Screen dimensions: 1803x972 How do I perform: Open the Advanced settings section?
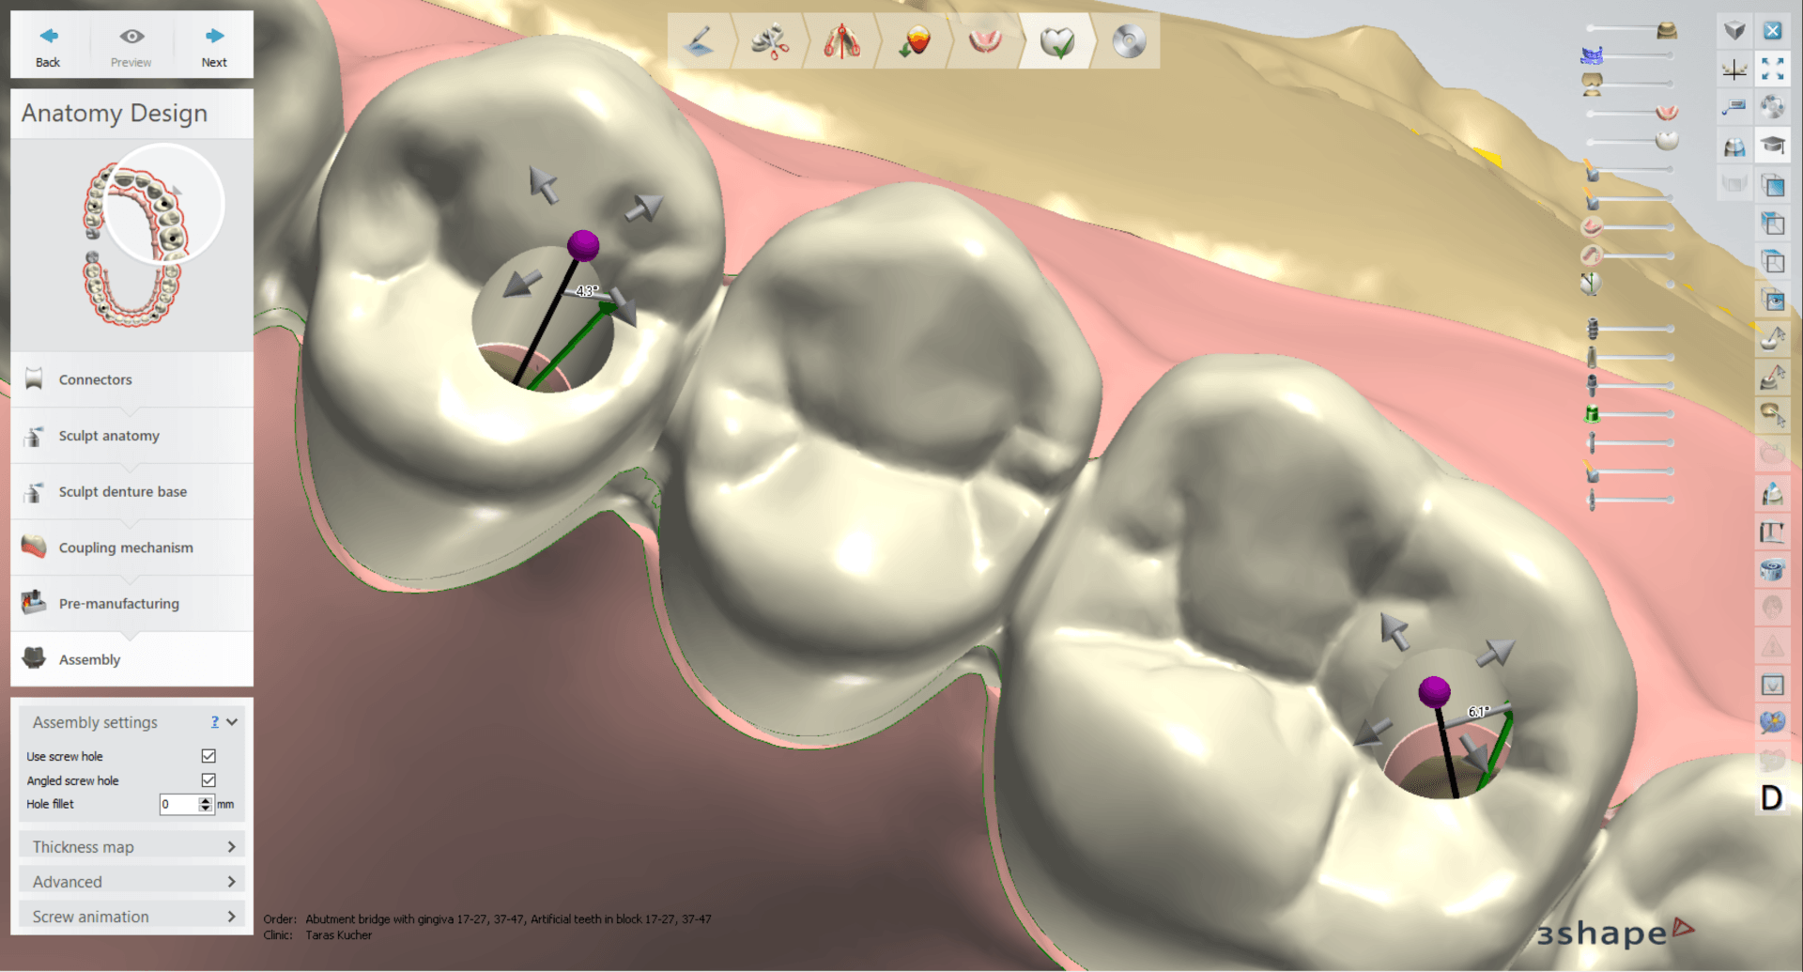131,881
